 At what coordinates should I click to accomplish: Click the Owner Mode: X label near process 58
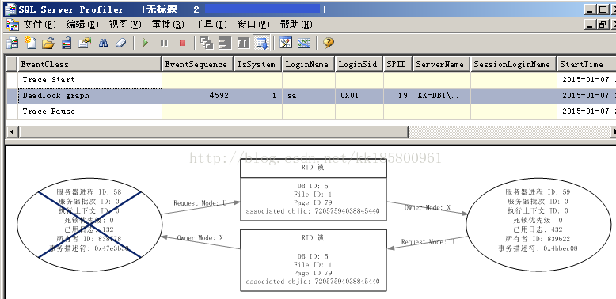200,238
